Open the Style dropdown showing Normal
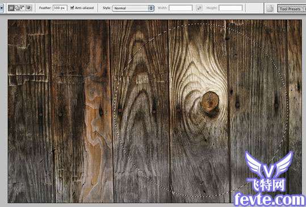This screenshot has height=207, width=306. point(133,8)
